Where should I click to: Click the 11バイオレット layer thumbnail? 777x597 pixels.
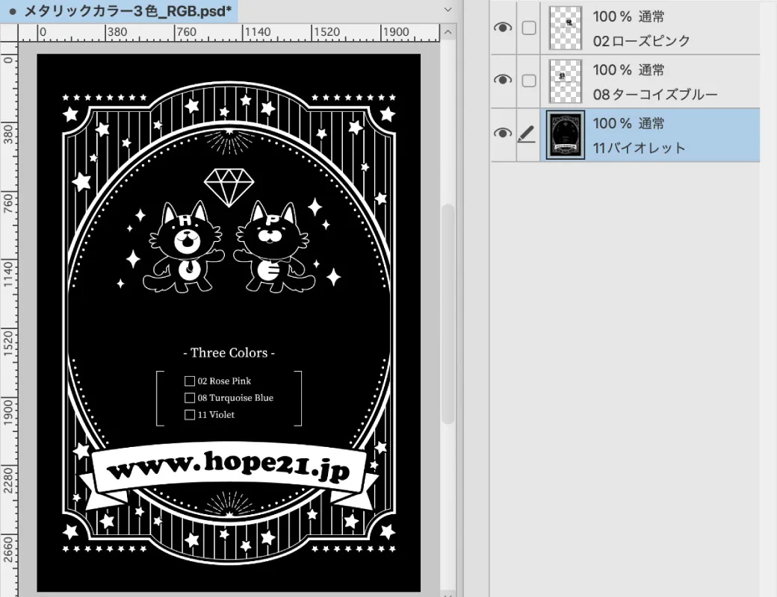[565, 134]
